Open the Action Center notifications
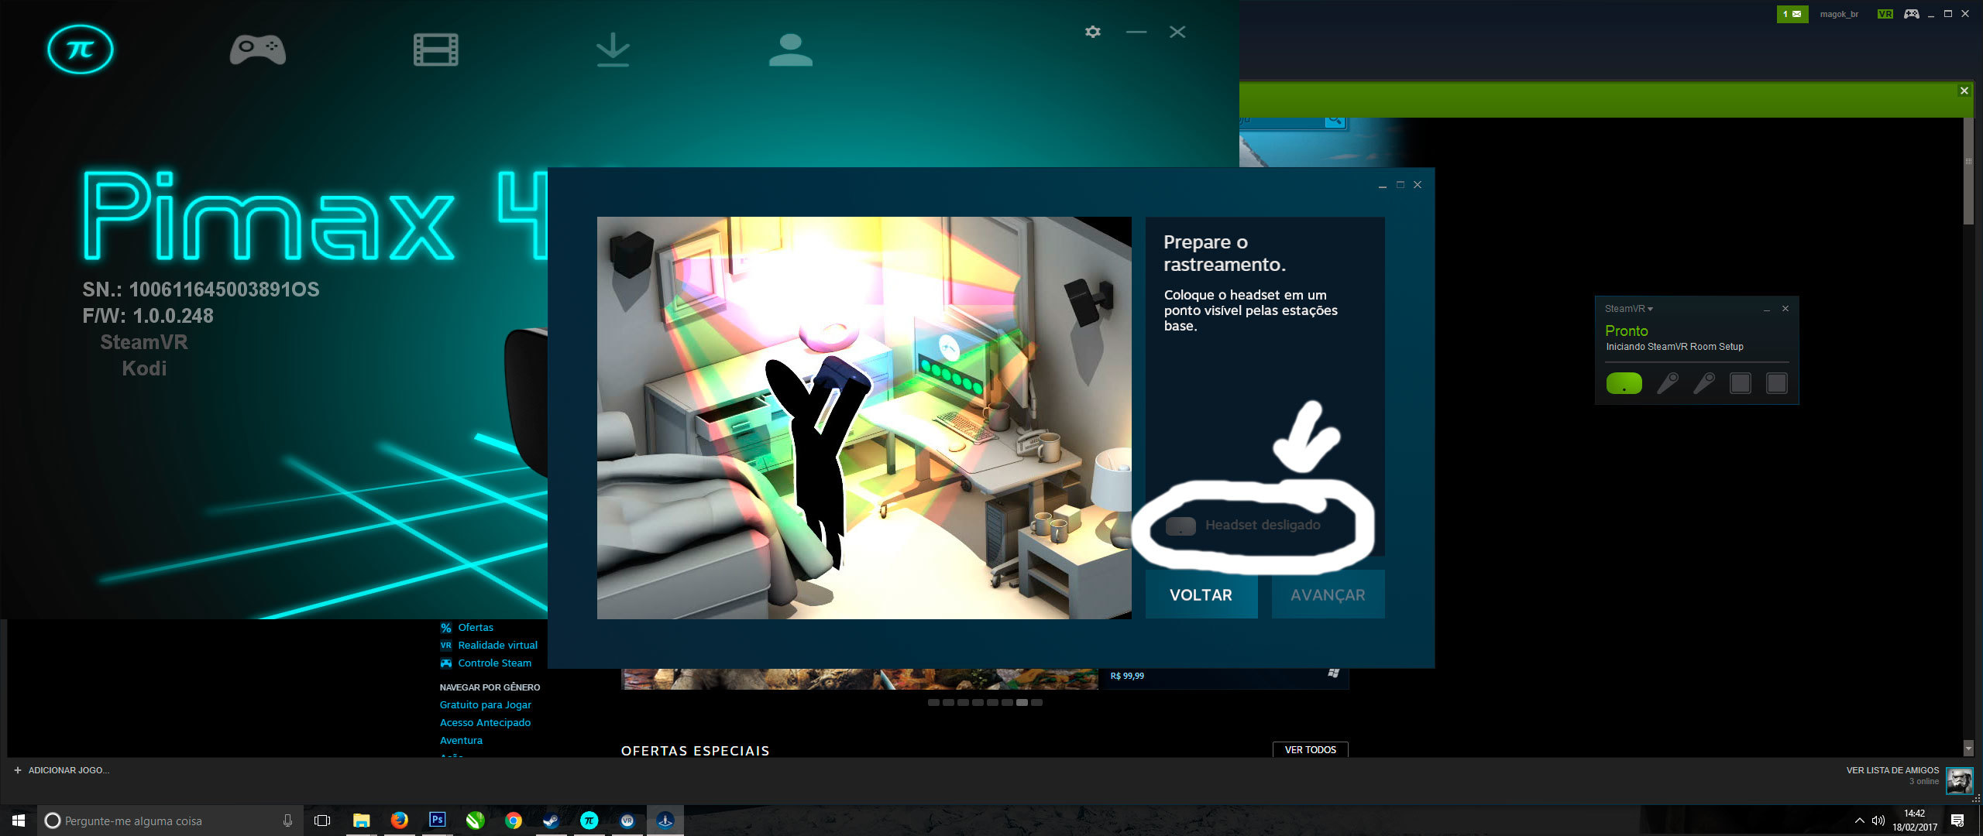This screenshot has width=1983, height=836. (x=1957, y=821)
